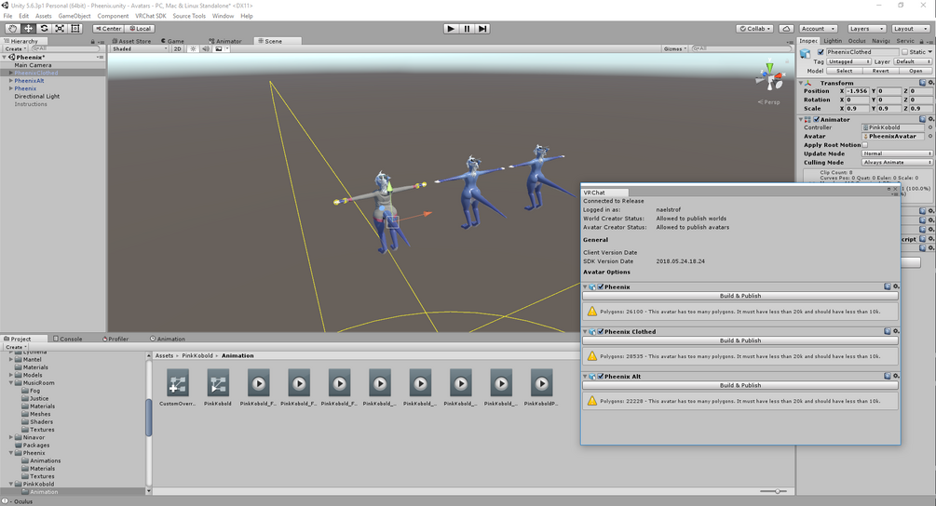Open the Animator component help book icon
This screenshot has height=506, width=936.
coord(922,119)
